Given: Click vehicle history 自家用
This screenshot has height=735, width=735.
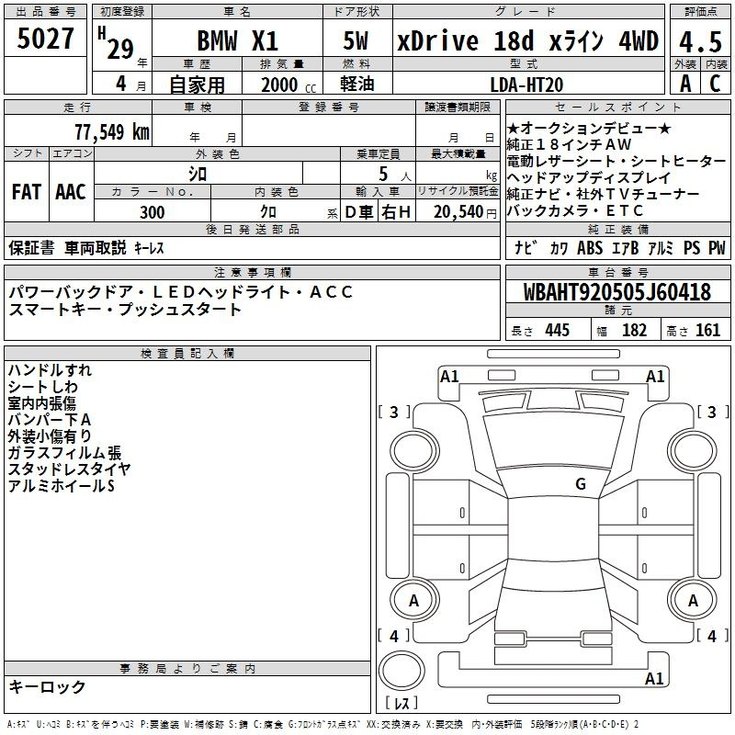Looking at the screenshot, I should pos(197,85).
